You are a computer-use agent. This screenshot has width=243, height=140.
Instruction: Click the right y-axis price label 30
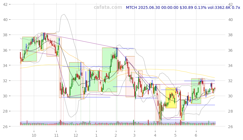[231, 96]
